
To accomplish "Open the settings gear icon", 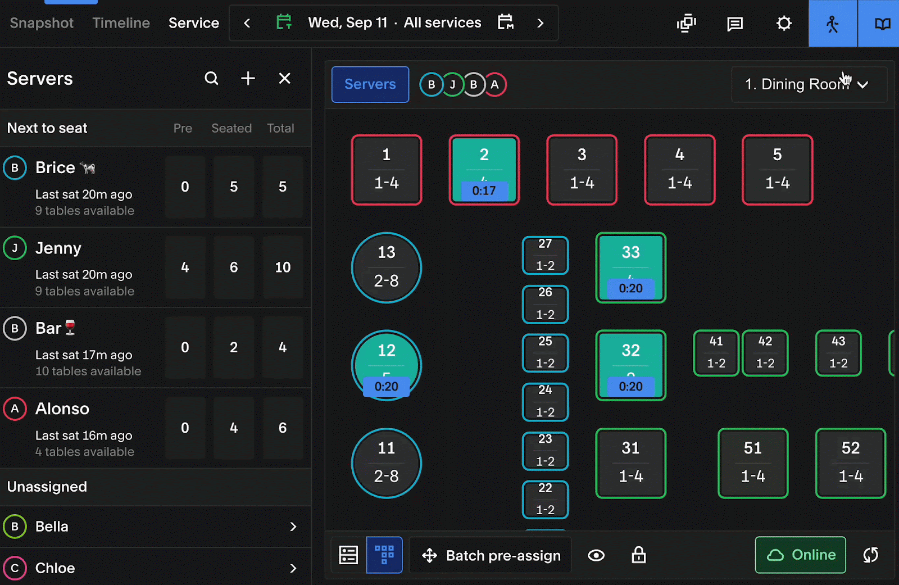I will pyautogui.click(x=784, y=23).
